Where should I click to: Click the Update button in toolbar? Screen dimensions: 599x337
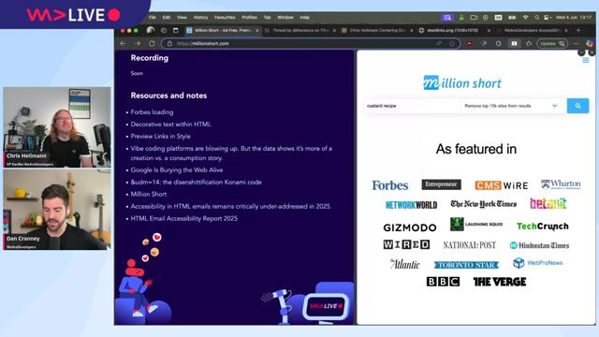551,44
